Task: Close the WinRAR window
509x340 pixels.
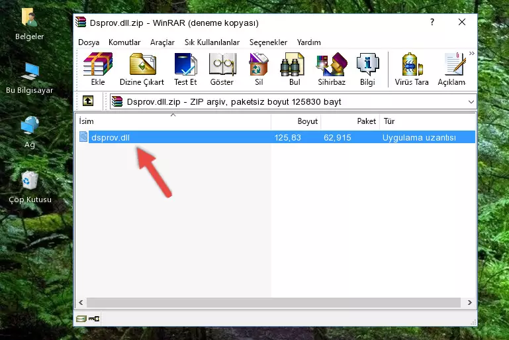Action: pos(461,22)
